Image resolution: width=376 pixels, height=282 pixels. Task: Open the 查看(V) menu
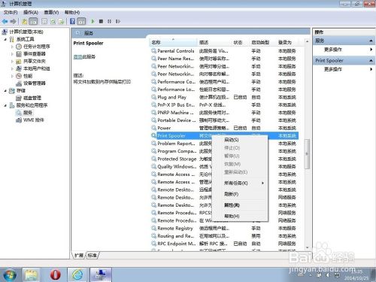51,12
